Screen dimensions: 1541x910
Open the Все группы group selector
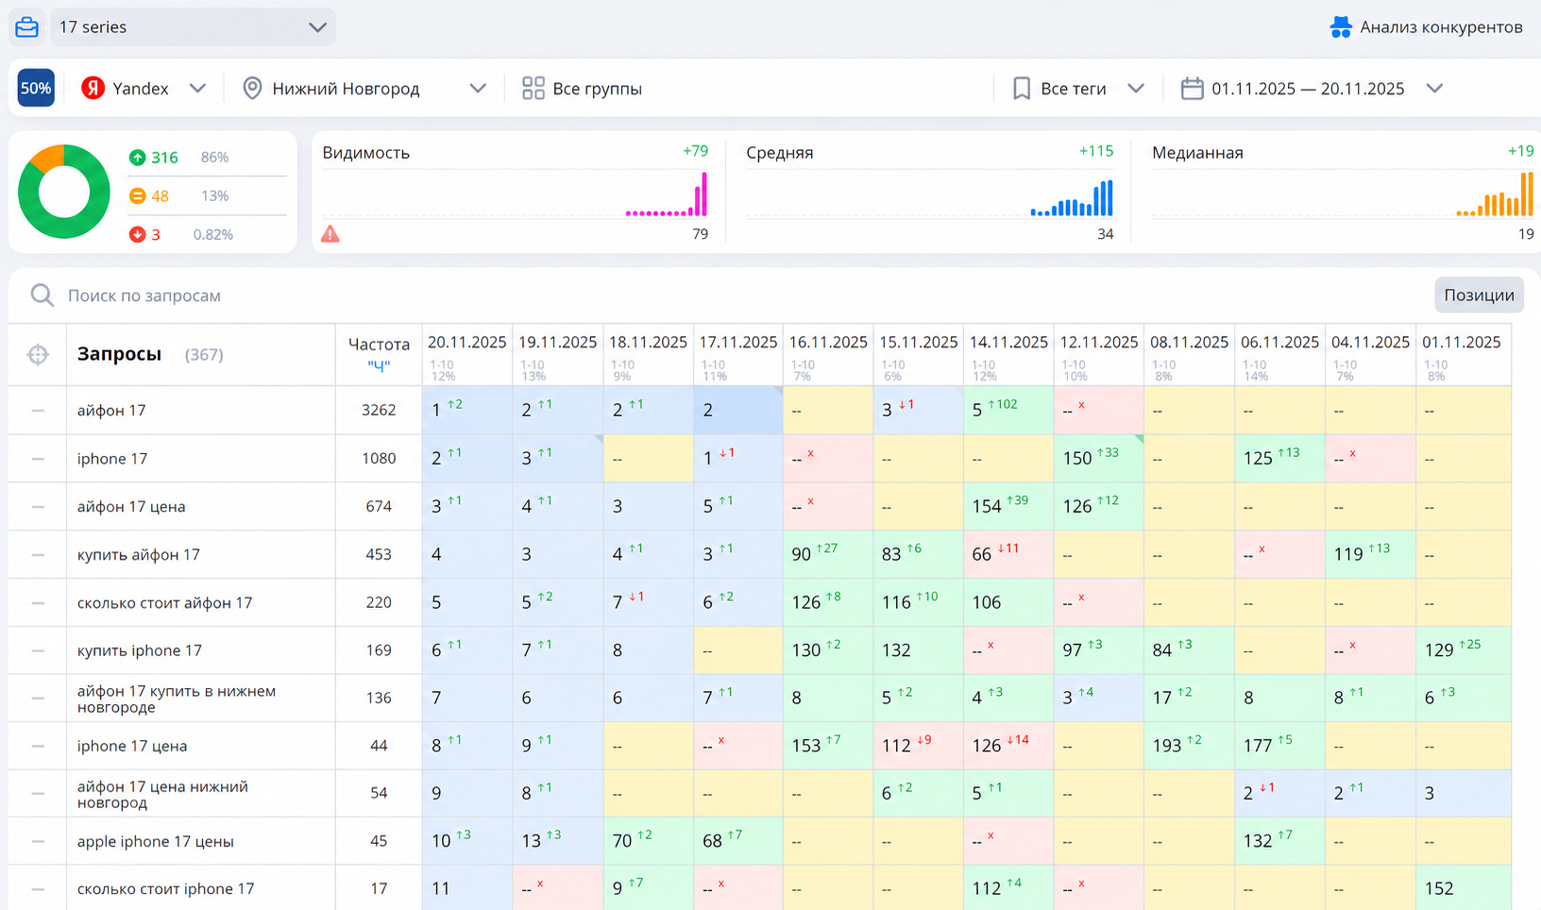583,88
